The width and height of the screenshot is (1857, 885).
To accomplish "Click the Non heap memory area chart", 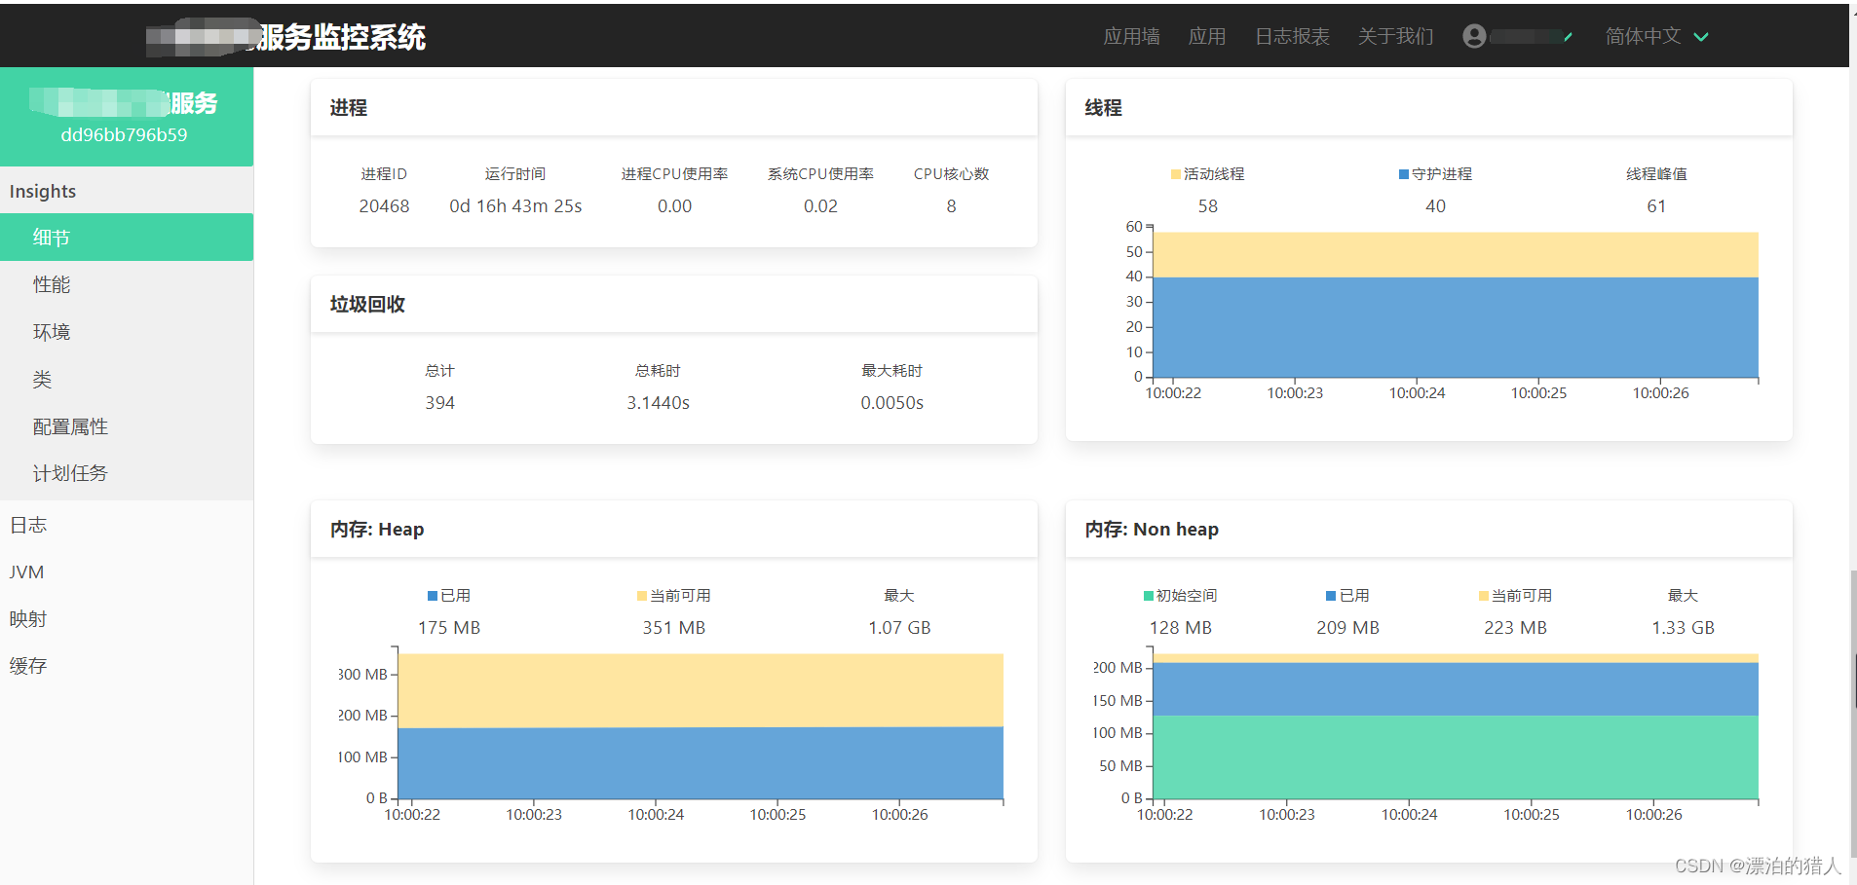I will [1456, 726].
